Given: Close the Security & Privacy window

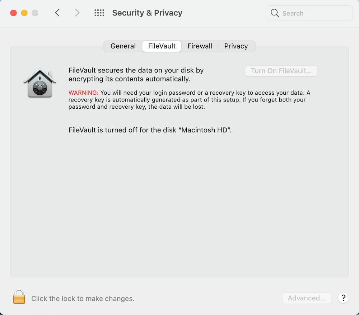Looking at the screenshot, I should point(14,13).
